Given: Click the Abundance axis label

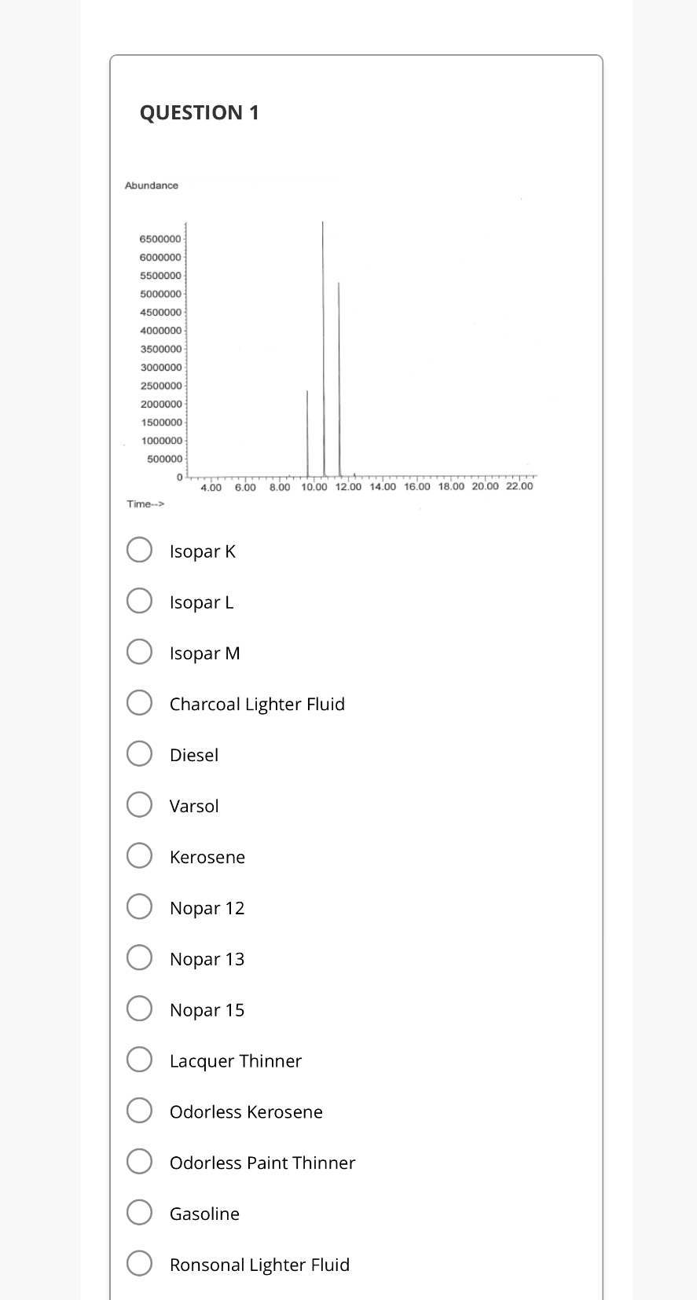Looking at the screenshot, I should tap(151, 185).
